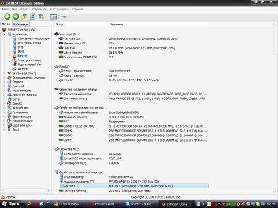Click the Программы tree icon
The image size is (278, 208).
(x=9, y=112)
